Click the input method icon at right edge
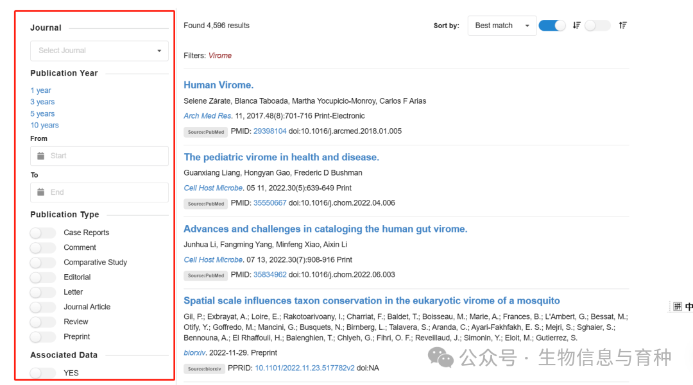Screen dimensions: 693x385 pyautogui.click(x=677, y=307)
